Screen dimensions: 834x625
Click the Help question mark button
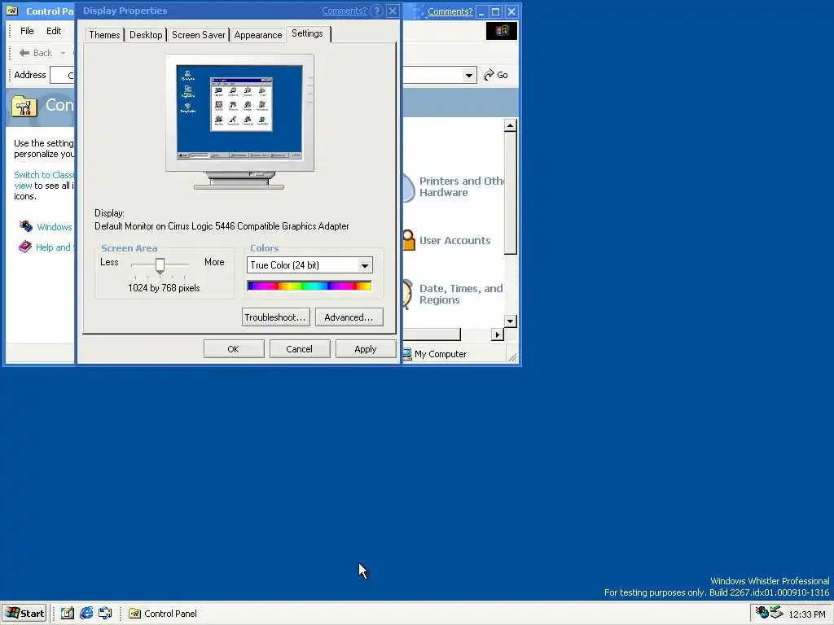point(376,11)
